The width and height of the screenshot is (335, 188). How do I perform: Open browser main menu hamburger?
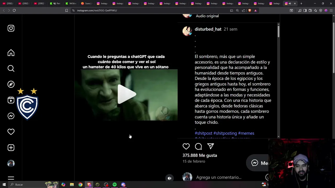tap(331, 10)
